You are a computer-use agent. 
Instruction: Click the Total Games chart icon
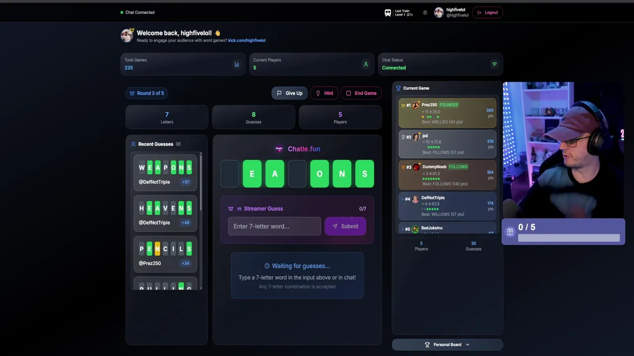pos(237,64)
